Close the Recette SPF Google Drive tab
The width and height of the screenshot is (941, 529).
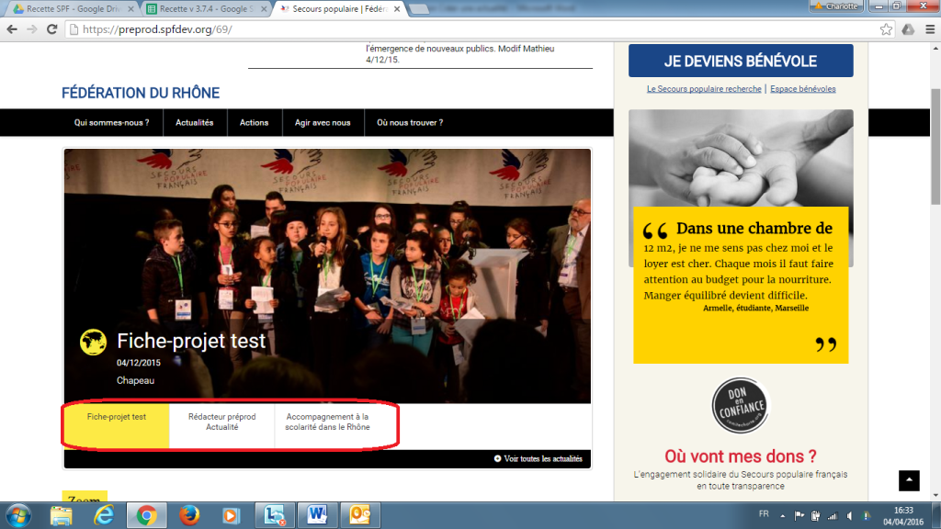coord(130,9)
